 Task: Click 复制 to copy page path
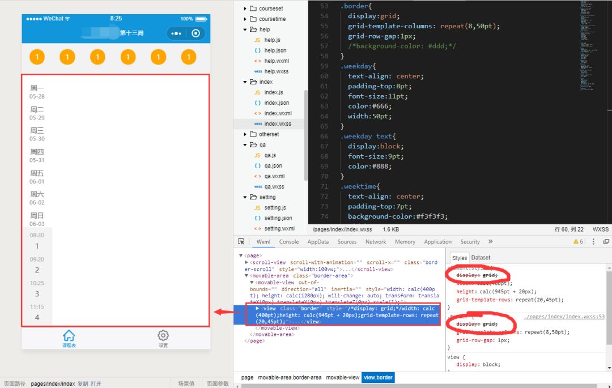(83, 383)
